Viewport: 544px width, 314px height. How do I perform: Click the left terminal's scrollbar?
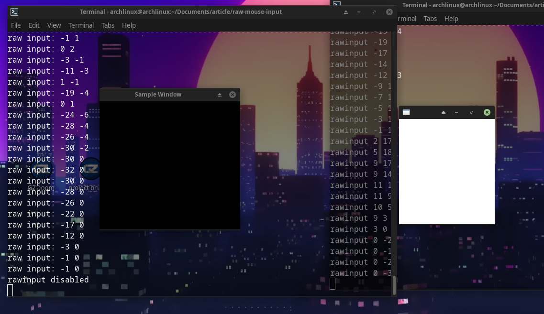pos(394,284)
